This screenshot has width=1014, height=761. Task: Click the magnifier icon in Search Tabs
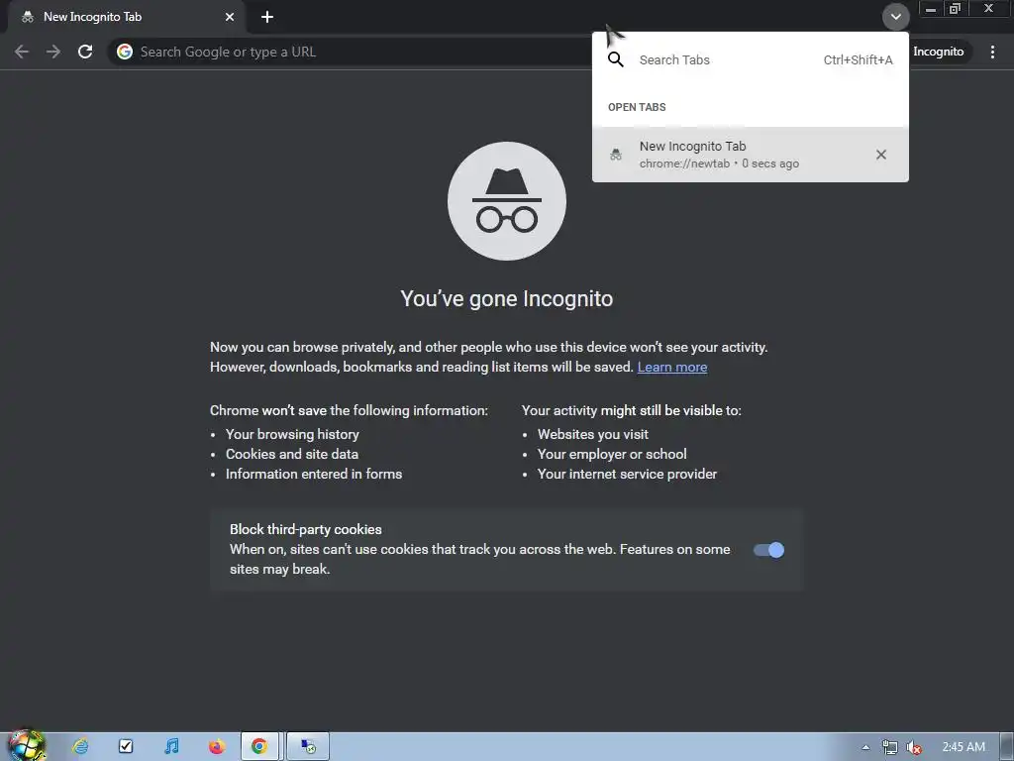[x=616, y=60]
